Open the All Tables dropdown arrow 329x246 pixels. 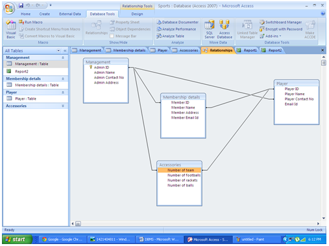(58, 50)
